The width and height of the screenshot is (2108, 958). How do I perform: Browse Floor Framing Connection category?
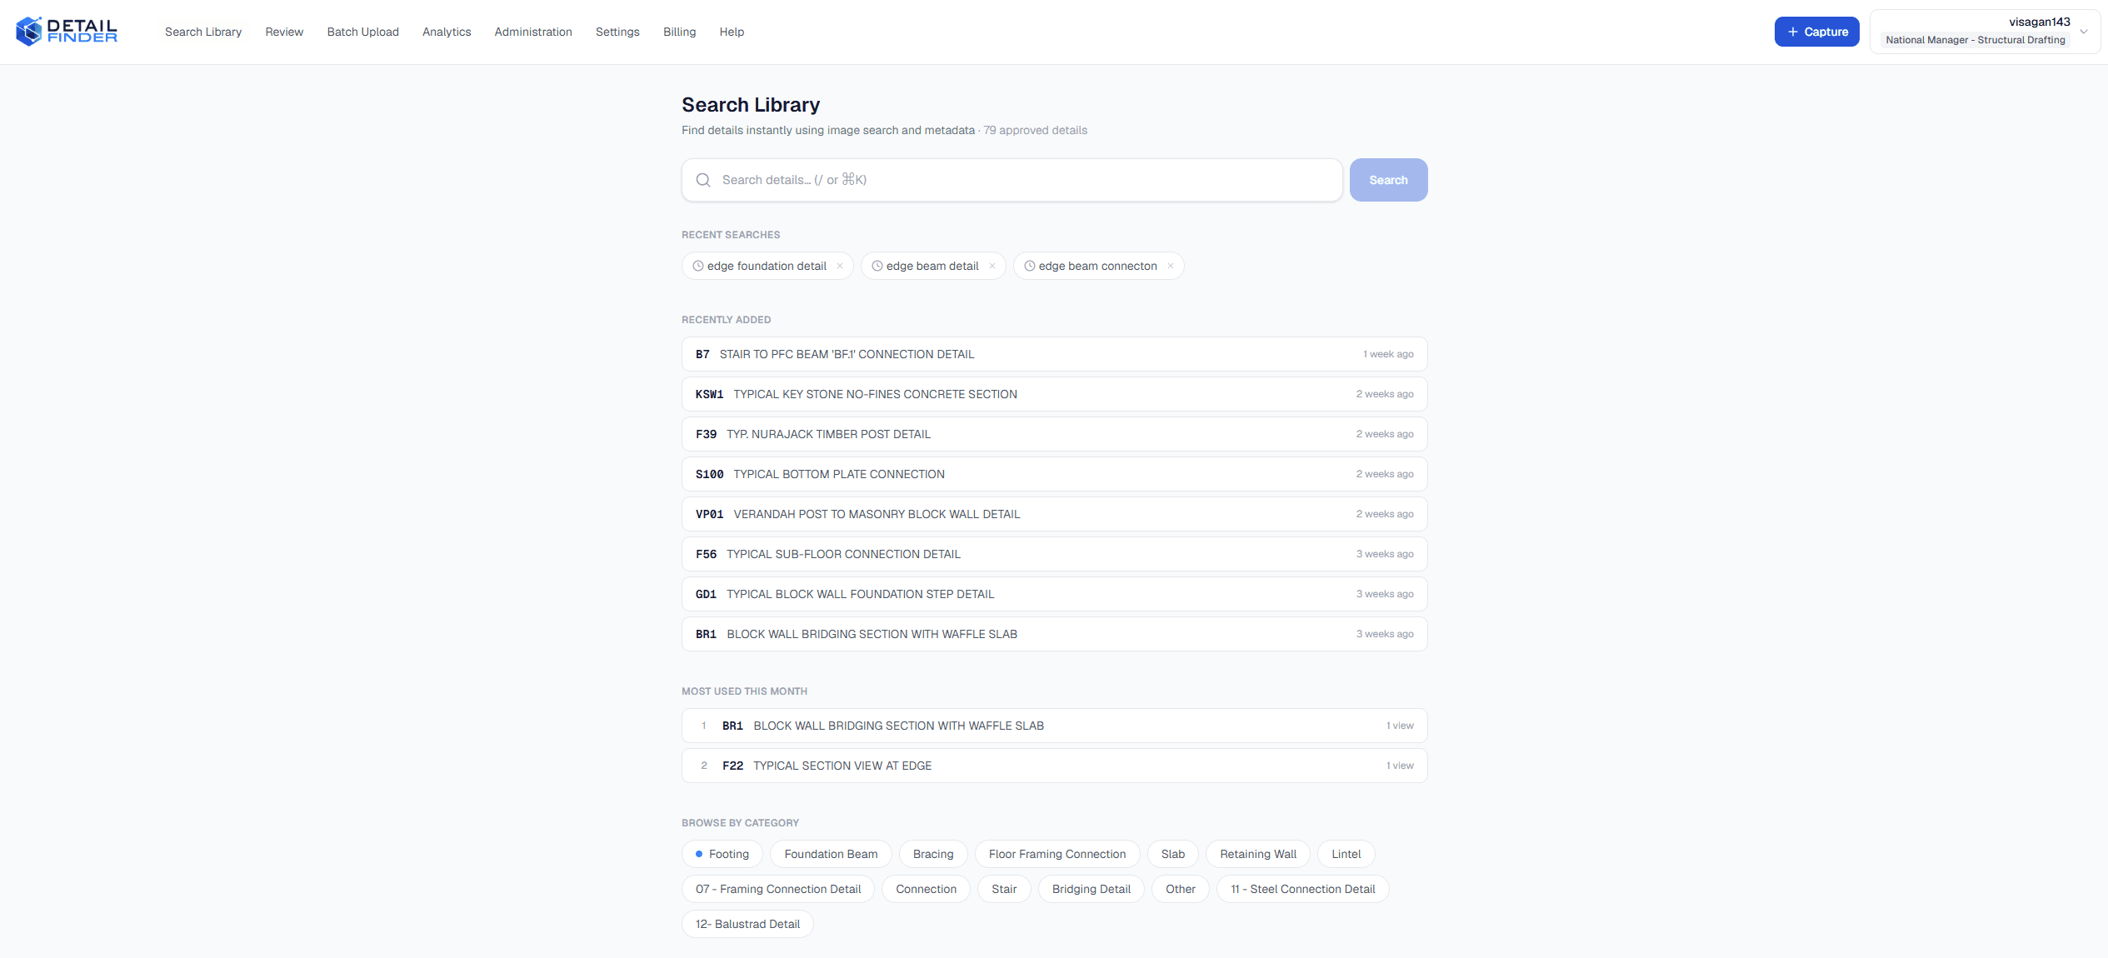(1057, 854)
